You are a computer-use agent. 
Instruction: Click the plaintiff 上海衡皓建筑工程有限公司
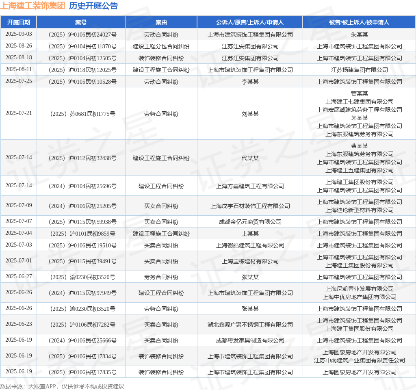click(x=250, y=245)
